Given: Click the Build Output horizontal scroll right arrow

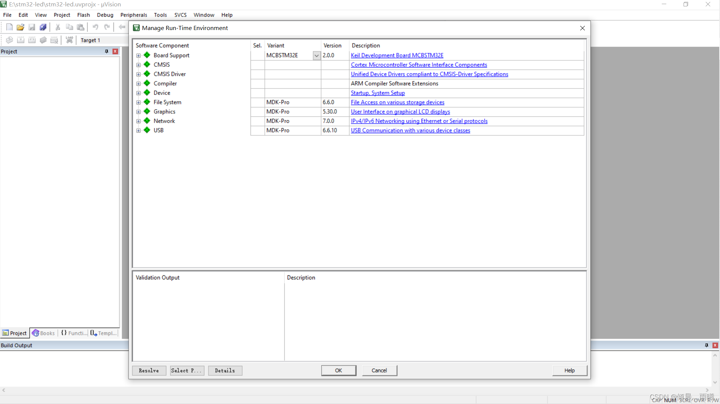Looking at the screenshot, I should click(707, 390).
